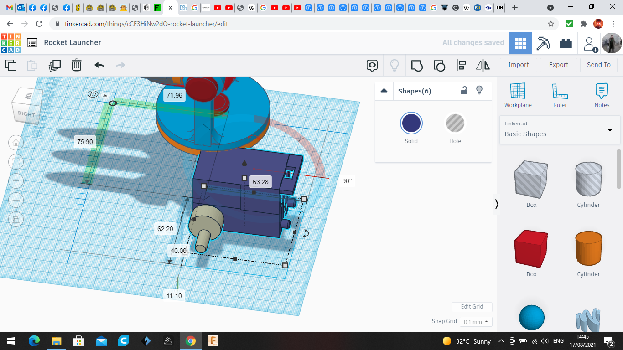Toggle the lock editing icon in Shapes panel
The height and width of the screenshot is (350, 623).
tap(464, 90)
